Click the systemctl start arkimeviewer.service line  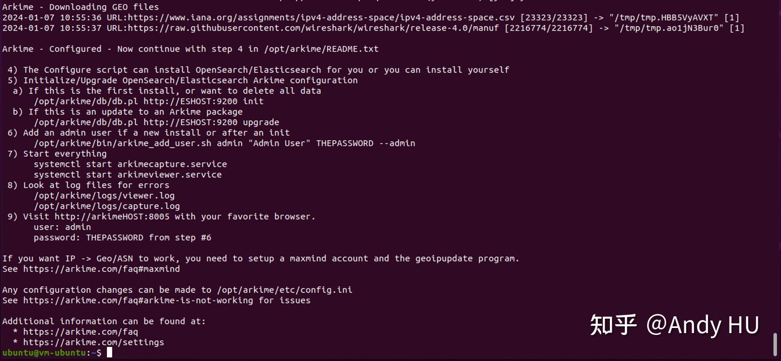point(128,175)
